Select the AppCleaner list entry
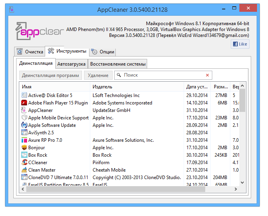Screen dimensions: 268x216 pyautogui.click(x=40, y=110)
